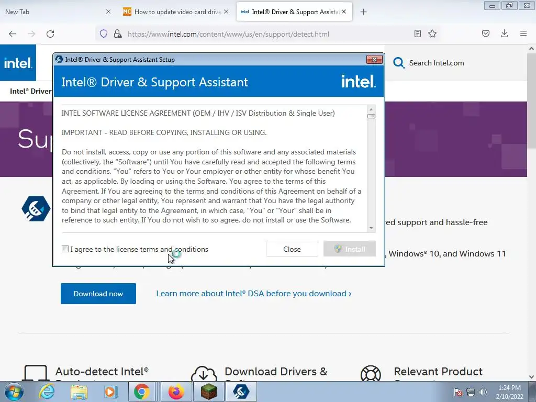The width and height of the screenshot is (536, 402).
Task: Click the Action Center flag tray icon
Action: pyautogui.click(x=458, y=392)
